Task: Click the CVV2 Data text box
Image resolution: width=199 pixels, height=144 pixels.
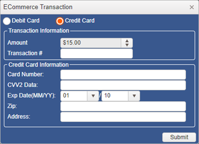Action: click(x=123, y=85)
